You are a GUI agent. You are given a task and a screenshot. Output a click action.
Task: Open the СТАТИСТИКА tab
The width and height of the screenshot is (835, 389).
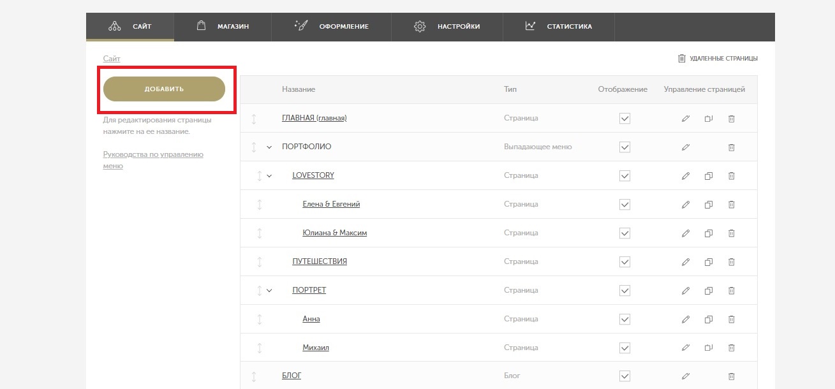(x=558, y=27)
